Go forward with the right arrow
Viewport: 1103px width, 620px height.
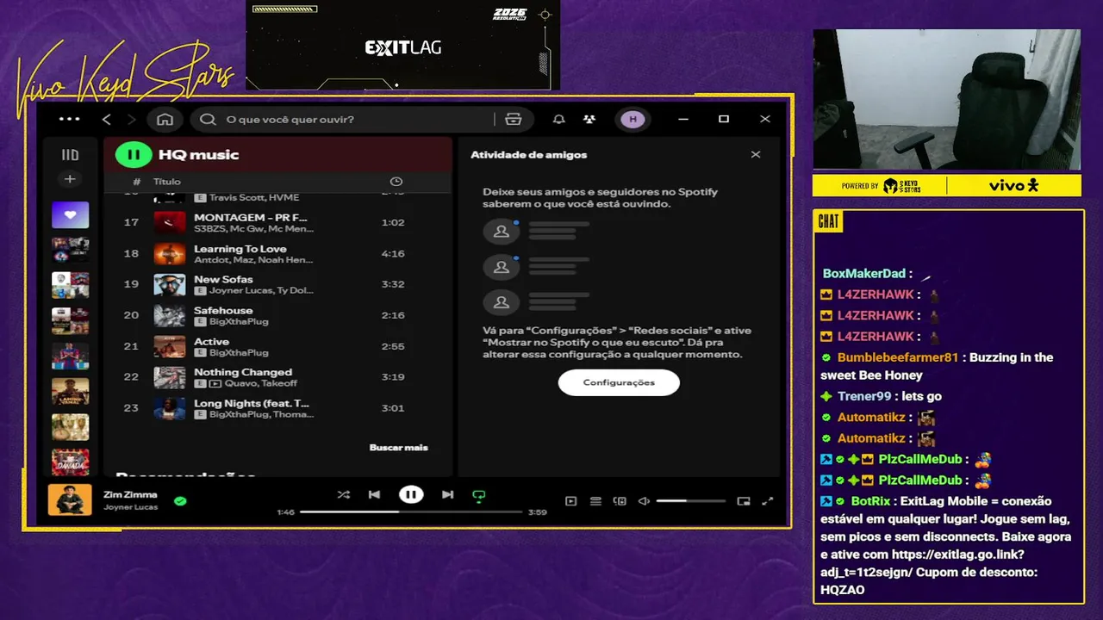coord(132,120)
